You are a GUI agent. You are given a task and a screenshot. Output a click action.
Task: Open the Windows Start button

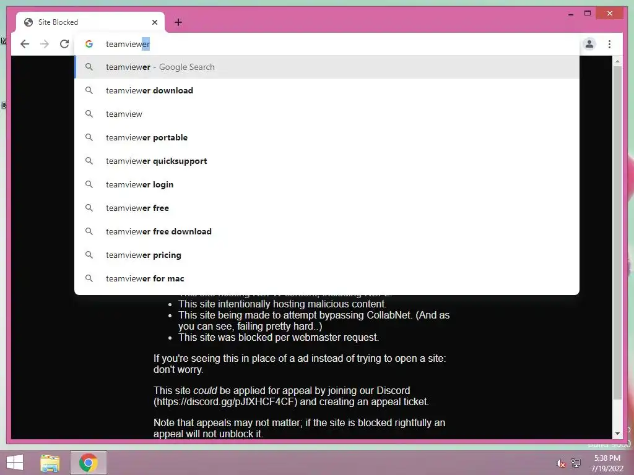[x=15, y=463]
